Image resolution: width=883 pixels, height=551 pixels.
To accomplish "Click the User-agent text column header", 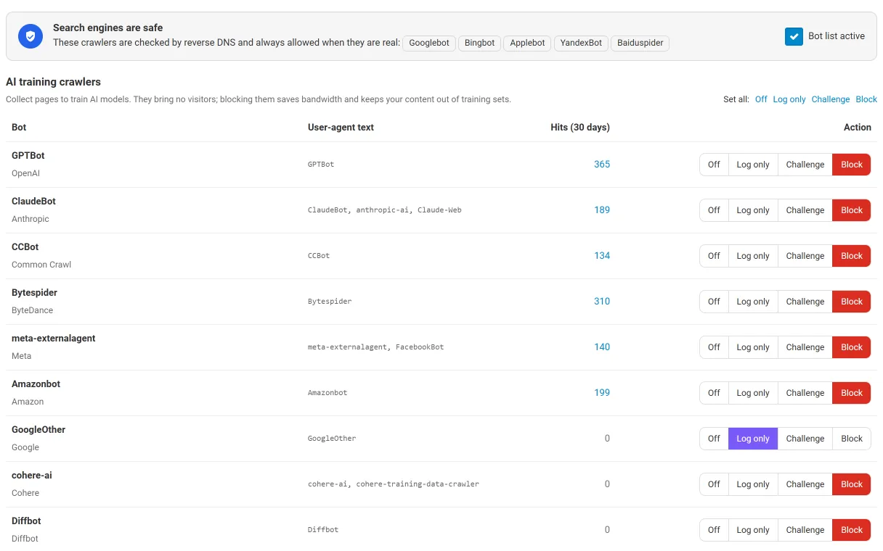I will (x=341, y=128).
